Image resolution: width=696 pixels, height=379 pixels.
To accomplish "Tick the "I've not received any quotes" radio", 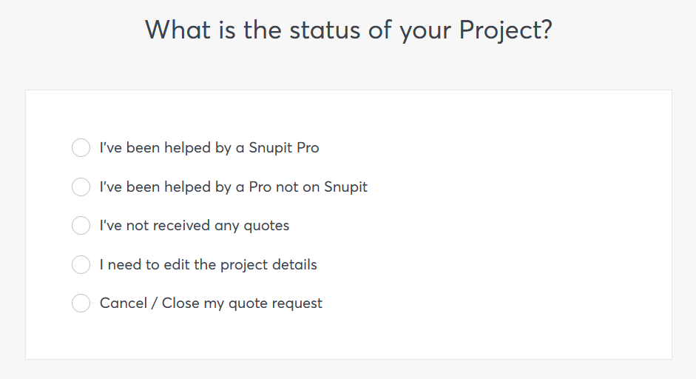I will tap(81, 226).
